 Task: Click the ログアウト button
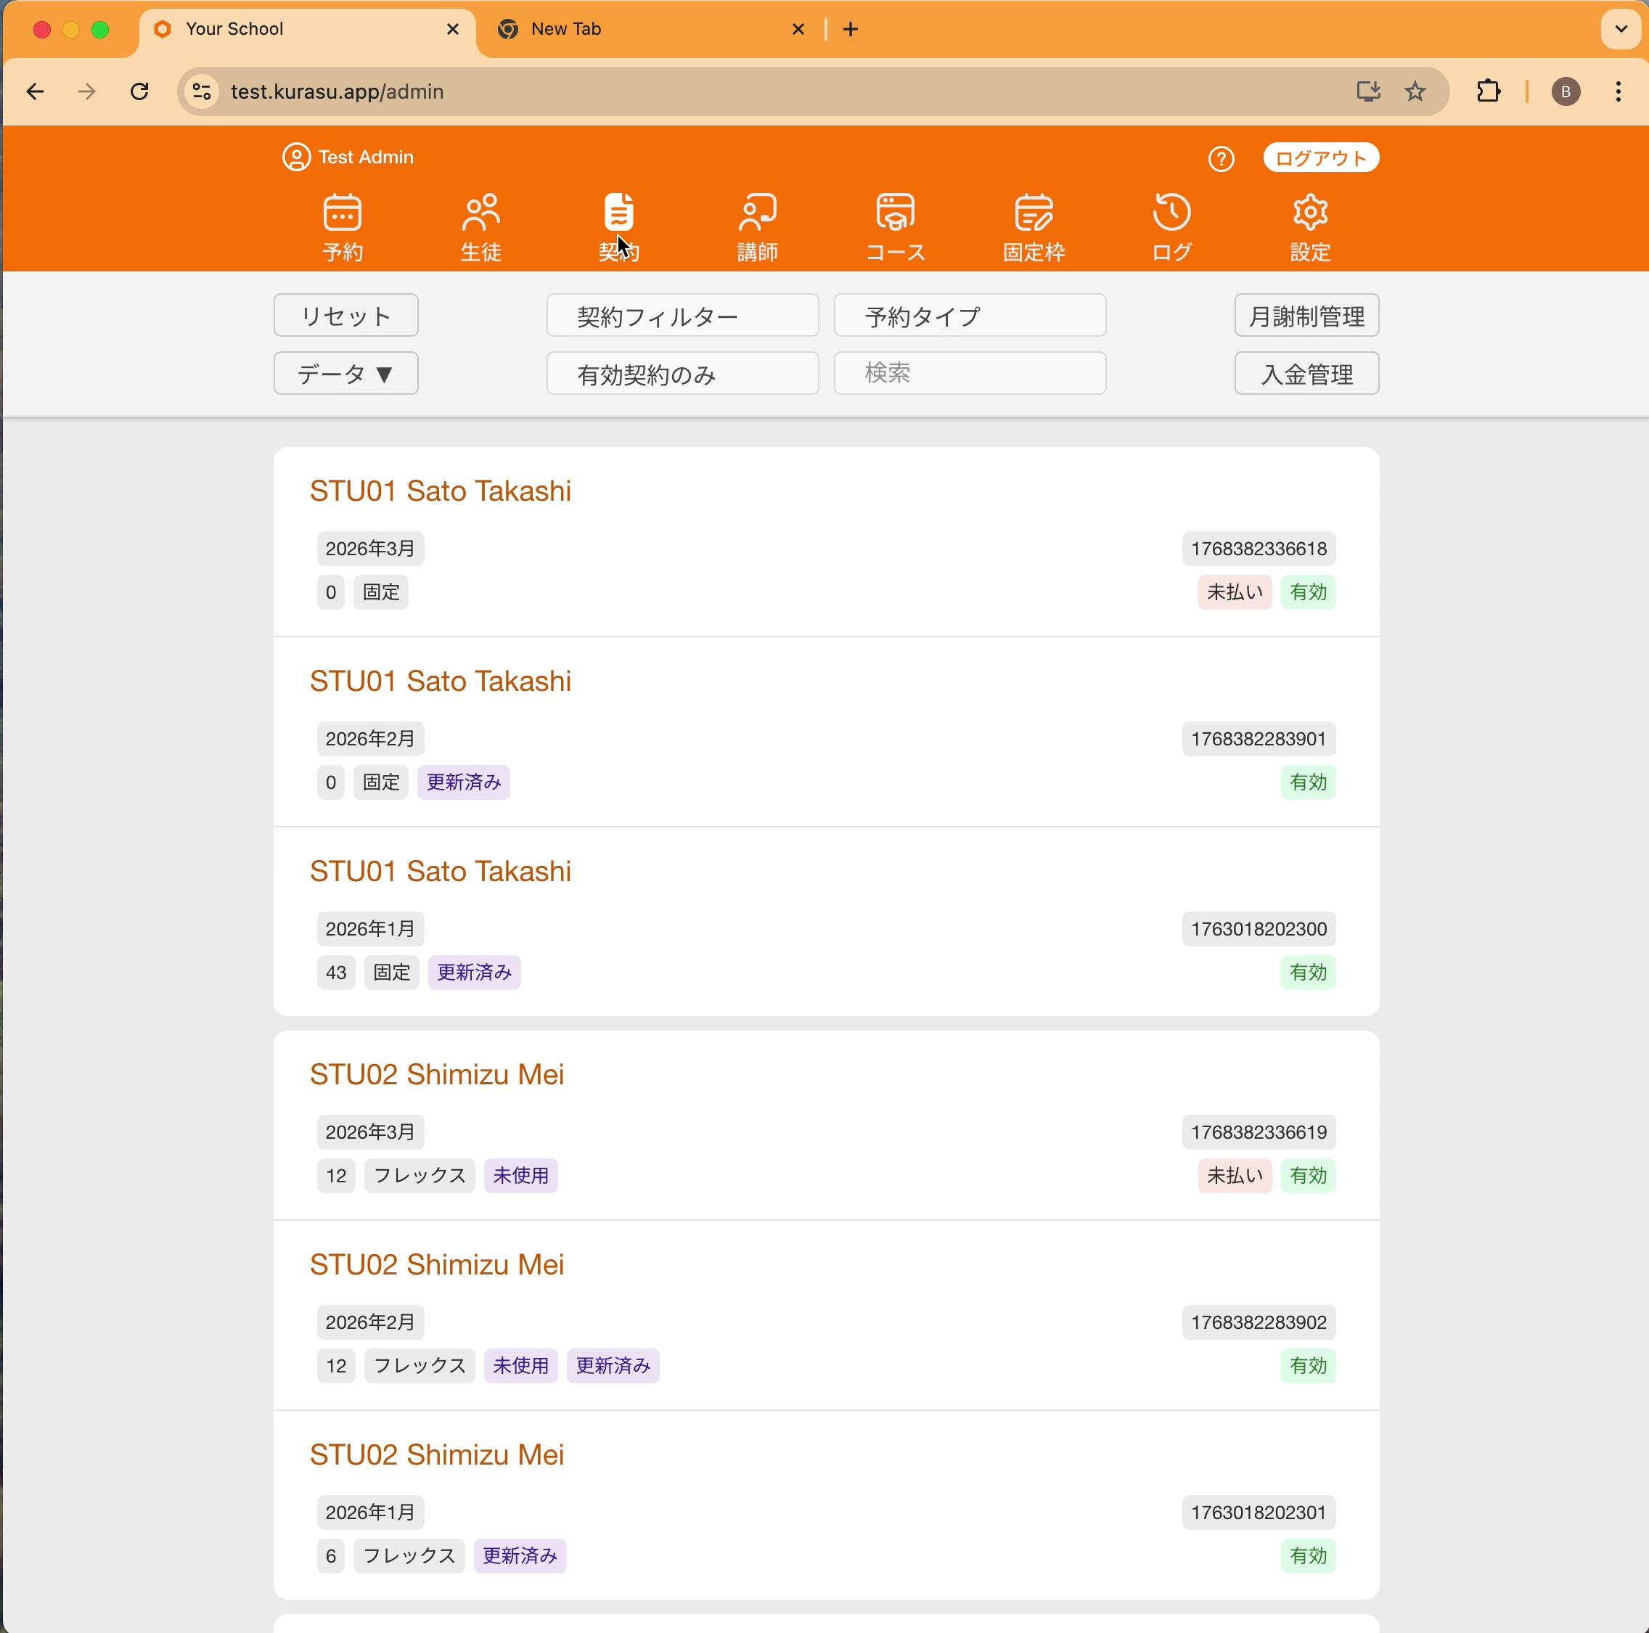coord(1319,158)
